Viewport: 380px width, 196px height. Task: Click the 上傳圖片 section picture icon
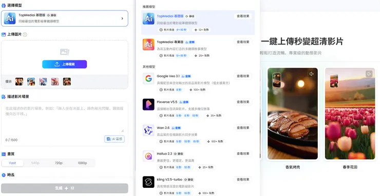click(x=4, y=34)
